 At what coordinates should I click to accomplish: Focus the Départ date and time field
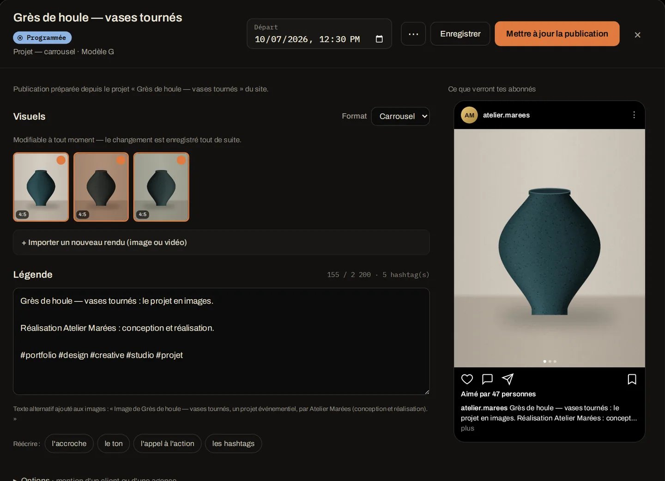(319, 34)
